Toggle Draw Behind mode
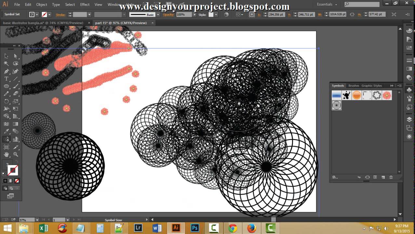 (x=11, y=188)
